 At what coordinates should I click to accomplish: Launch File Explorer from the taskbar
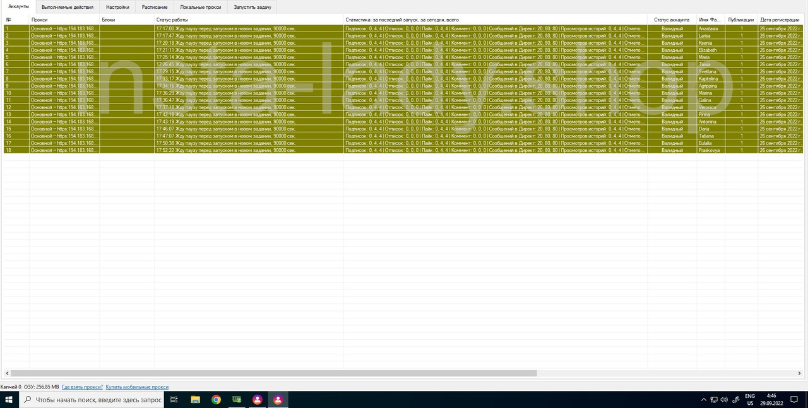tap(196, 400)
